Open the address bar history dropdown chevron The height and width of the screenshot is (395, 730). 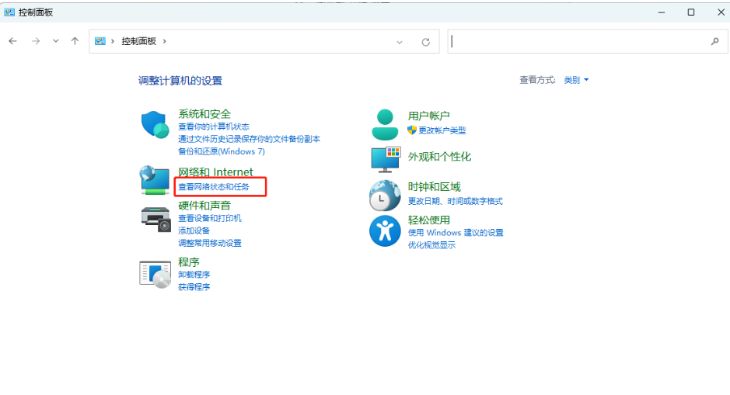point(400,42)
